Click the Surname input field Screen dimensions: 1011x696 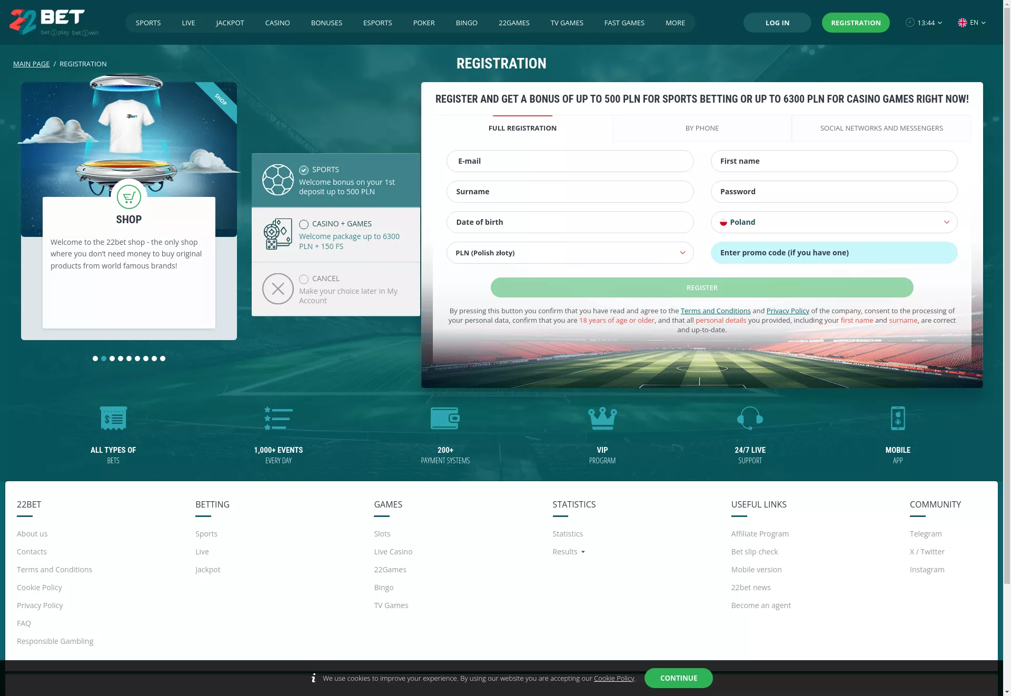click(570, 192)
